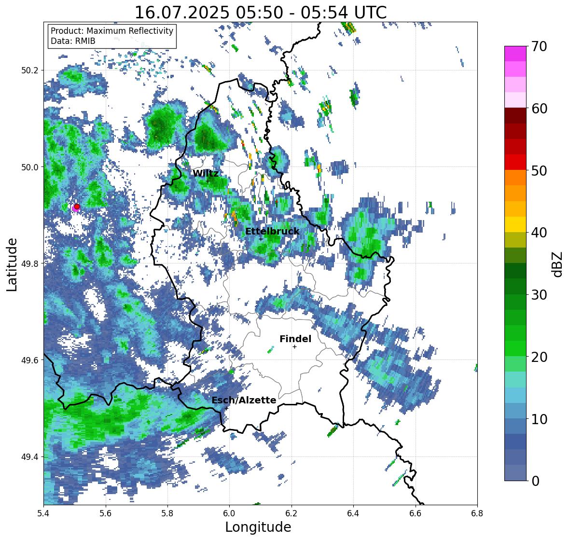Click the dBZ colorbar label
Viewport: 569px width, 539px height.
(x=558, y=264)
